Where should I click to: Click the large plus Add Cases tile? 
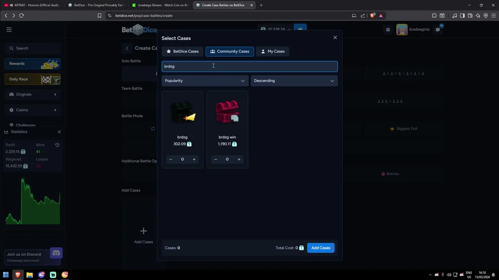(143, 235)
